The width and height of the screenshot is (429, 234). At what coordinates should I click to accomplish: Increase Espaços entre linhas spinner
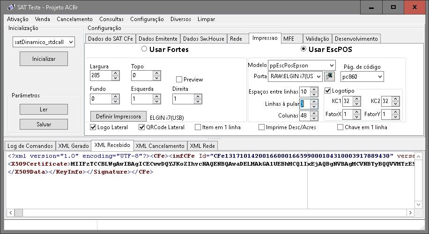(x=314, y=89)
